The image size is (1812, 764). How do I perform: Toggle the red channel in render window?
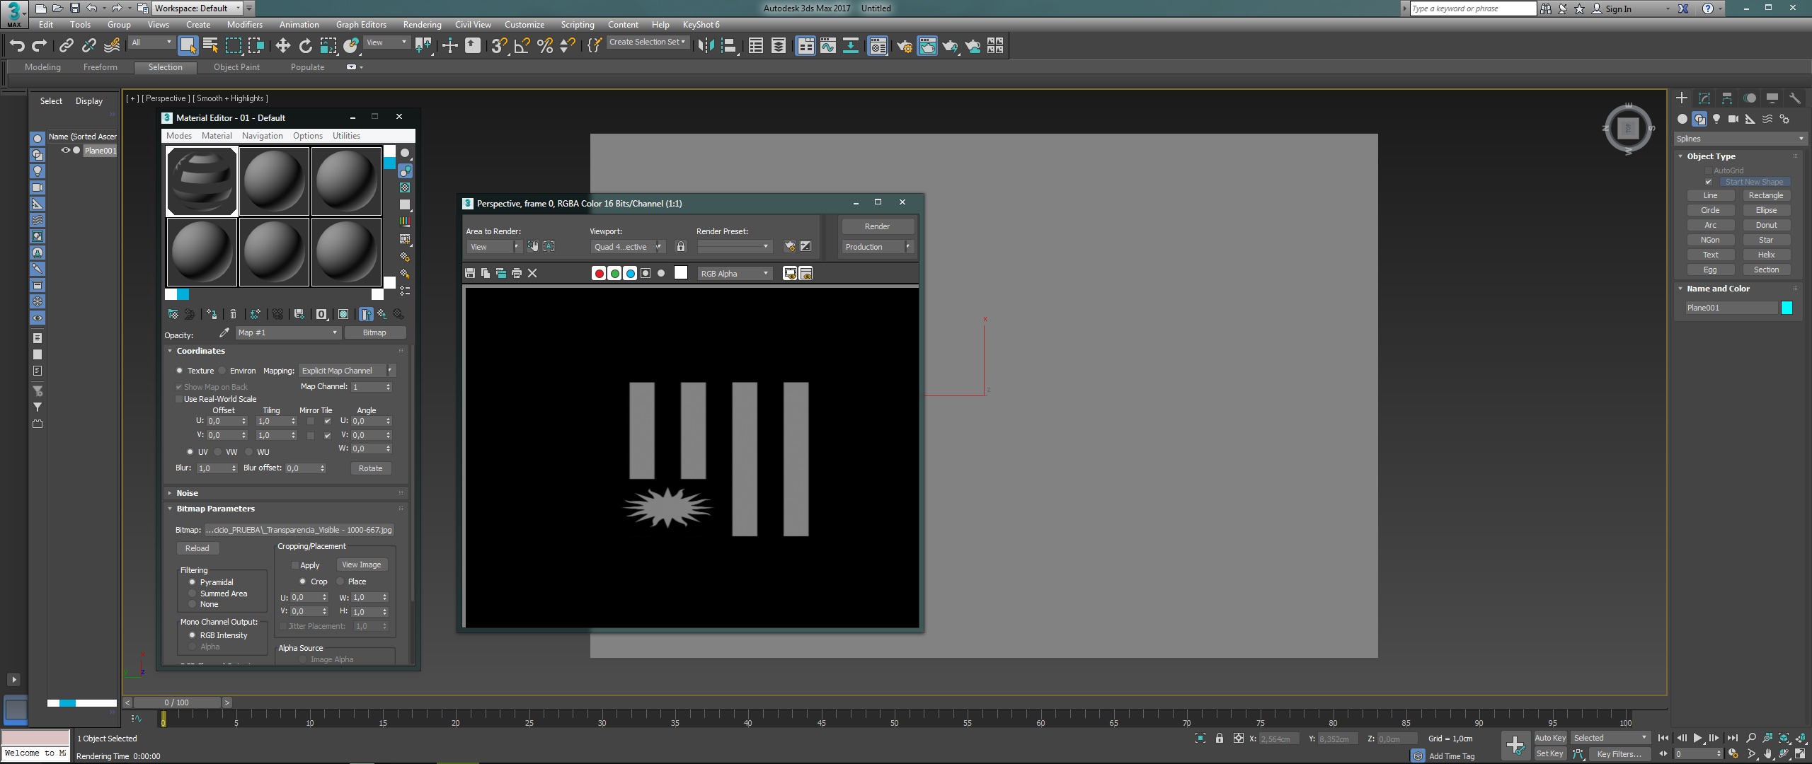coord(599,274)
